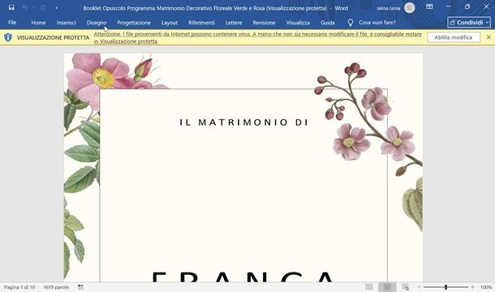
Task: Click Abilita modifica button
Action: 454,37
